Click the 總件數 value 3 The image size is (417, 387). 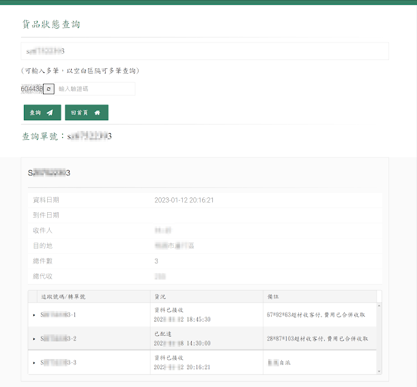(x=156, y=261)
